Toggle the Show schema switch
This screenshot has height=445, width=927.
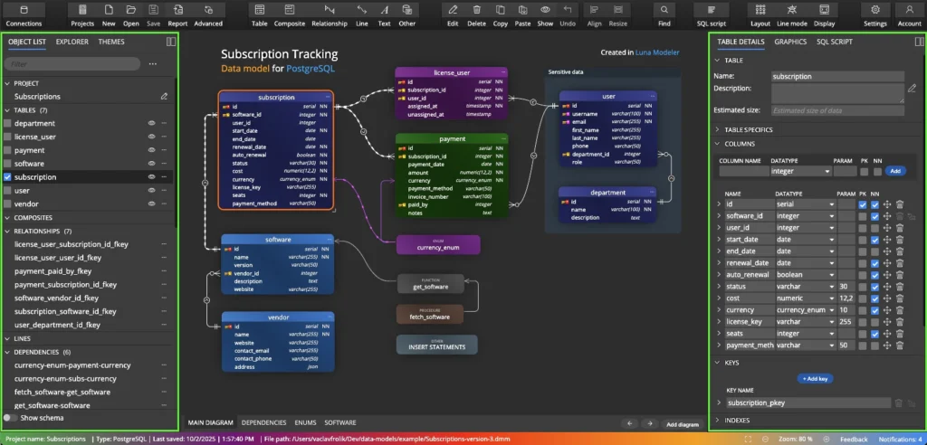[12, 418]
